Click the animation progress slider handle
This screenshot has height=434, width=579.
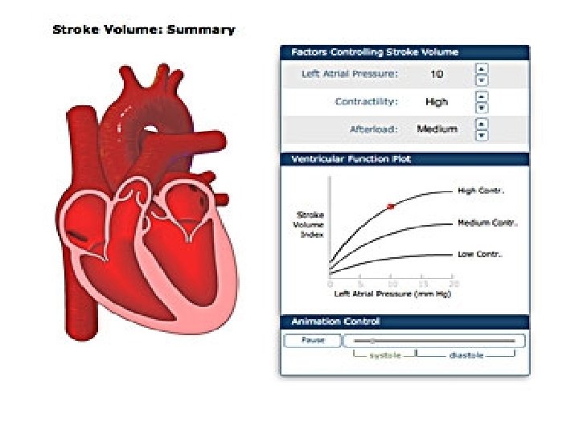(373, 341)
